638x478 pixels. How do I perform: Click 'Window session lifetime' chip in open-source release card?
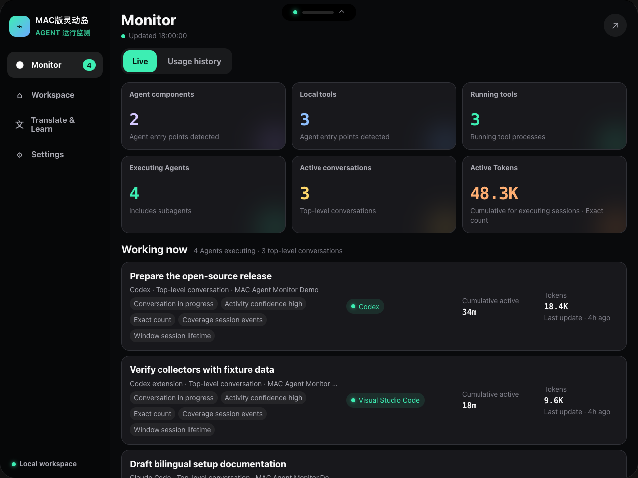coord(172,336)
